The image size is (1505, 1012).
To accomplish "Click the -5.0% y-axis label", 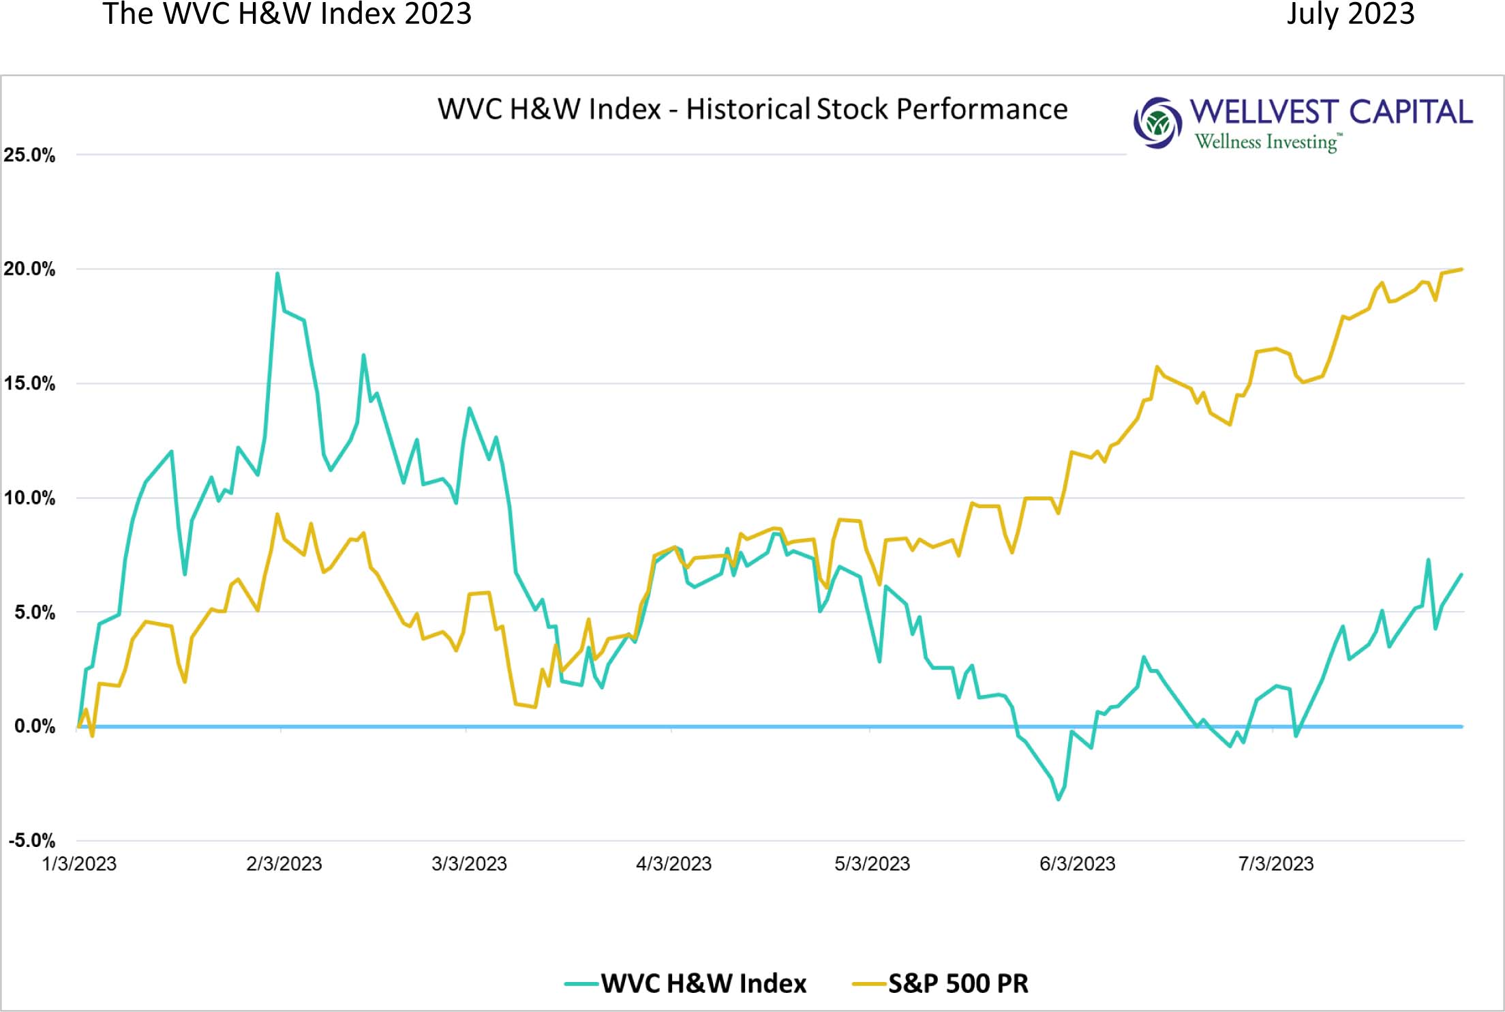I will coord(32,840).
